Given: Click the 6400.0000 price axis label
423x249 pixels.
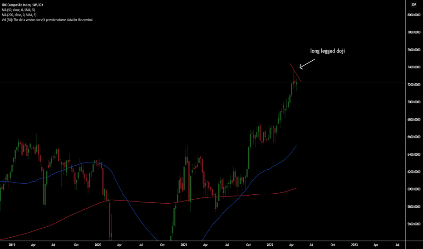Looking at the screenshot, I should 414,154.
